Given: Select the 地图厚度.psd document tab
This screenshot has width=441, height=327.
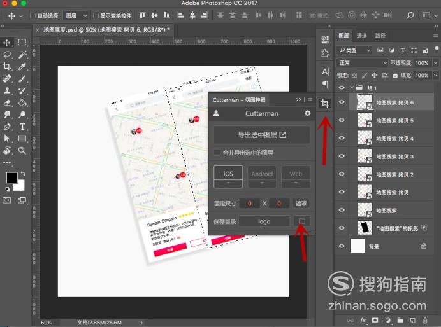Looking at the screenshot, I should pos(106,30).
